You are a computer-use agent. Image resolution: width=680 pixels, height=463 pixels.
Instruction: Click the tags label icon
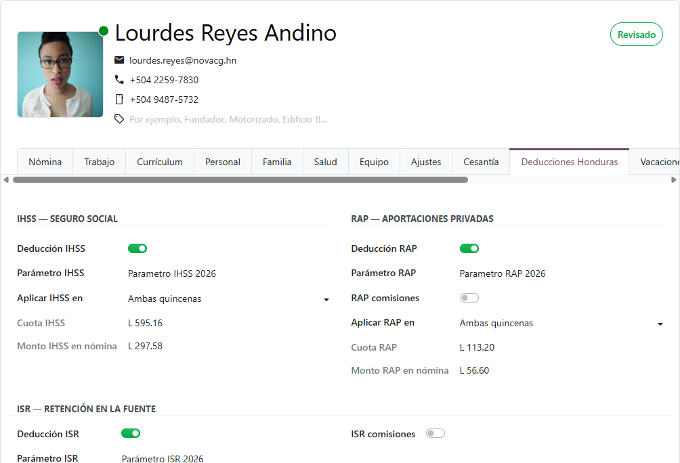point(119,118)
